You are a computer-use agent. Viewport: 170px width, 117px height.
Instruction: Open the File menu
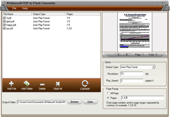tap(14, 8)
